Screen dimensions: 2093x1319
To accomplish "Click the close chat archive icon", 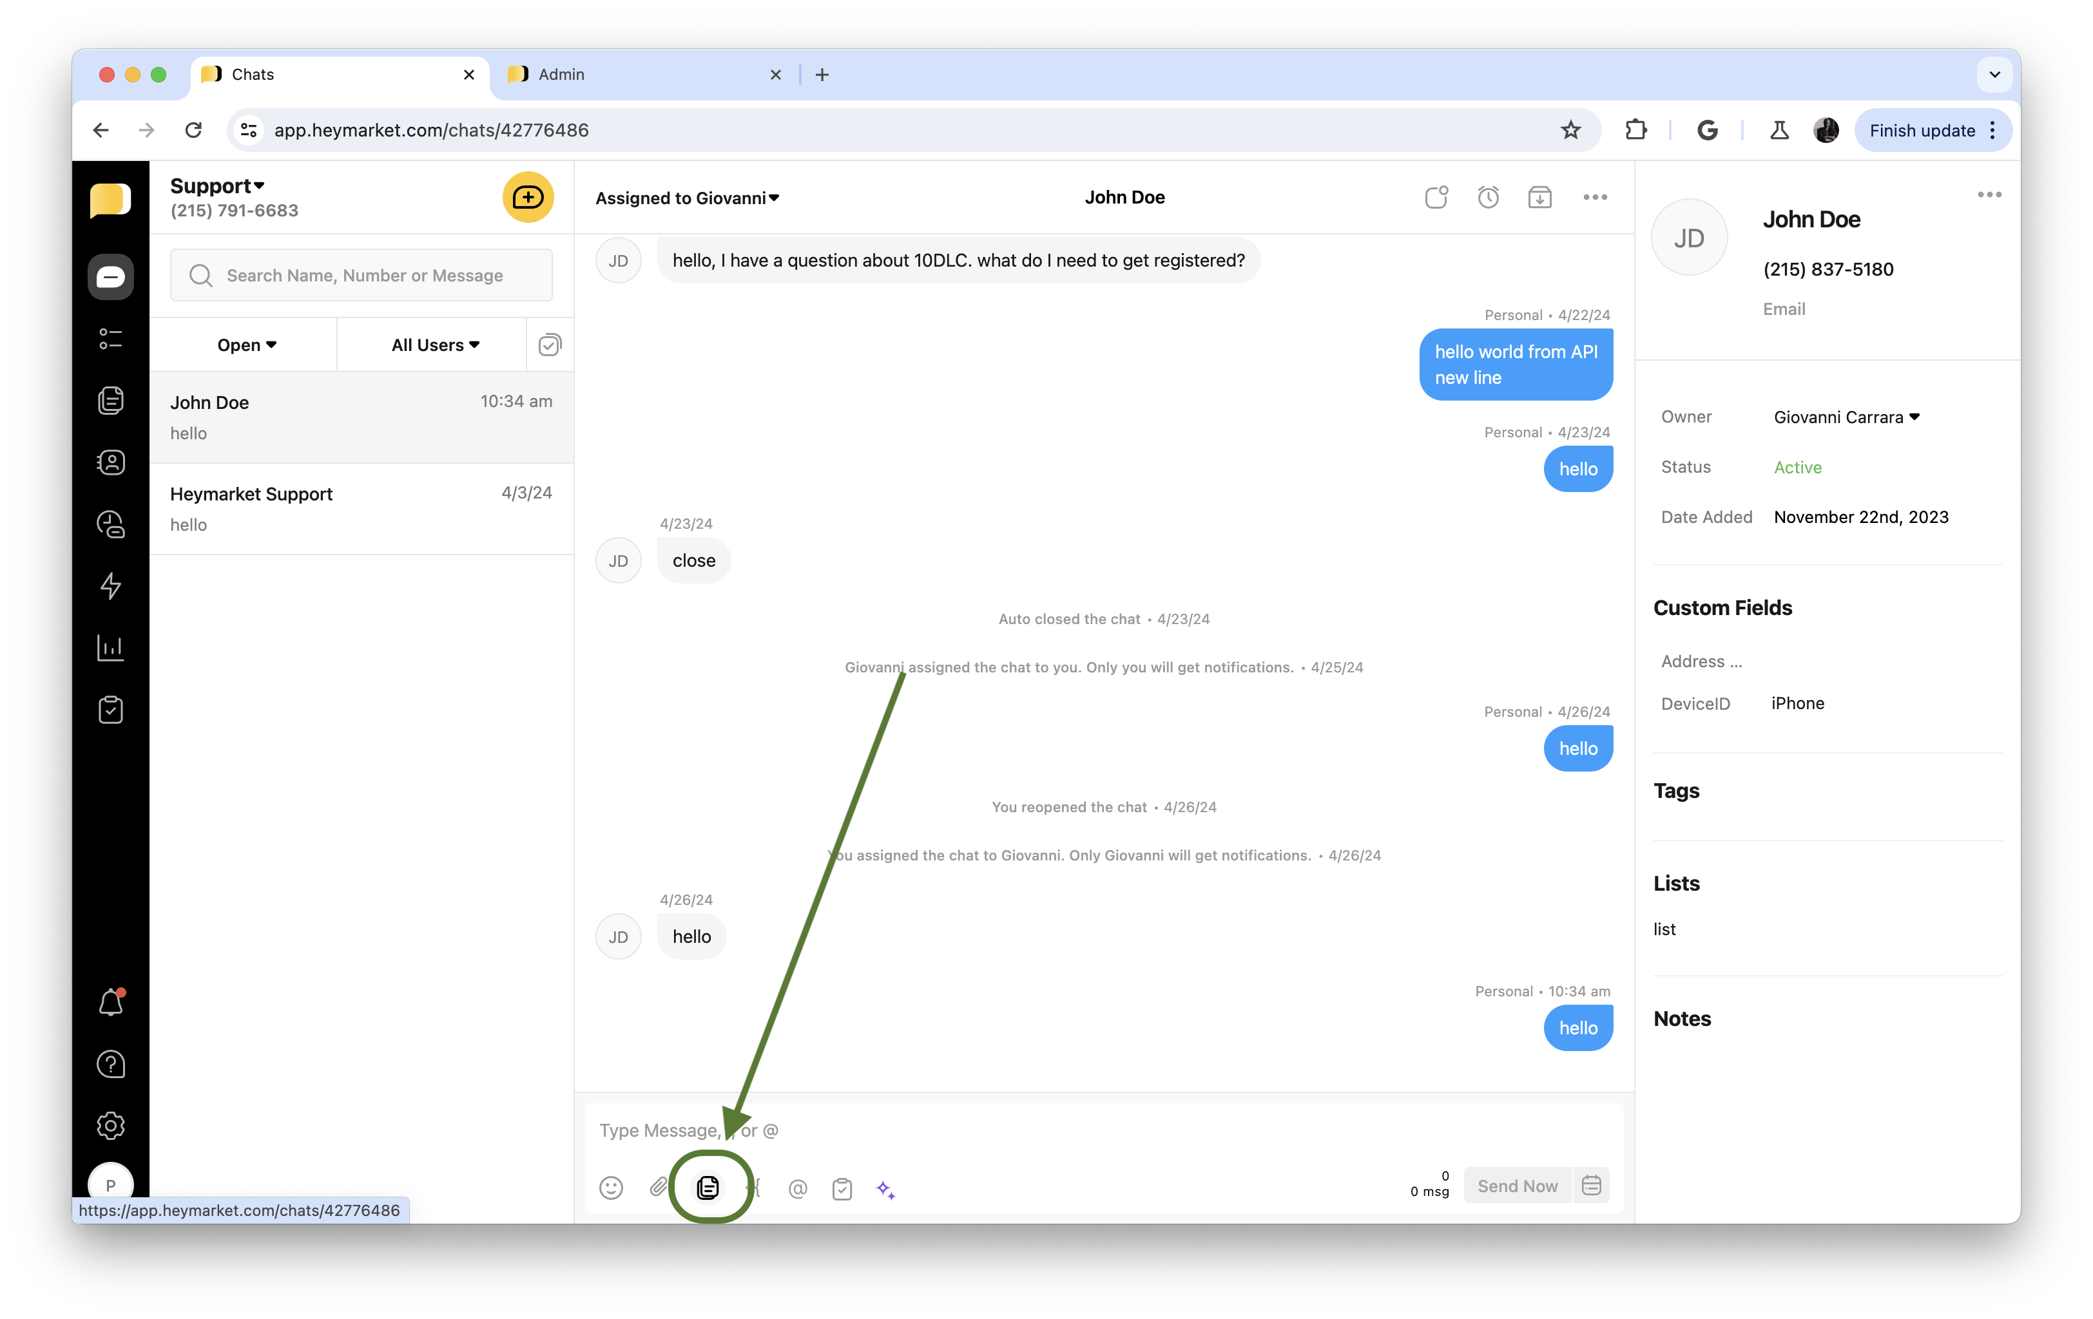I will point(1539,197).
